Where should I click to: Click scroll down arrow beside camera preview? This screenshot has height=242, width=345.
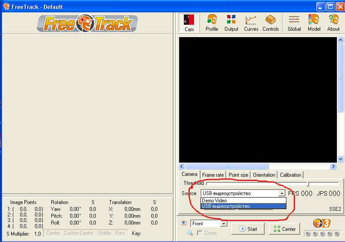tap(340, 159)
